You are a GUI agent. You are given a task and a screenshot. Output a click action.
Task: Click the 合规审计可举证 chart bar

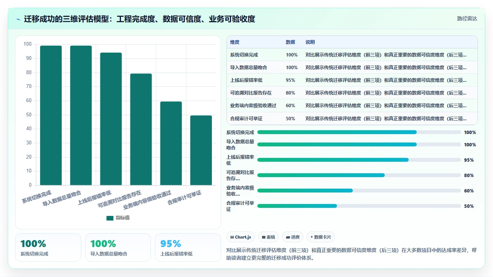(x=201, y=150)
